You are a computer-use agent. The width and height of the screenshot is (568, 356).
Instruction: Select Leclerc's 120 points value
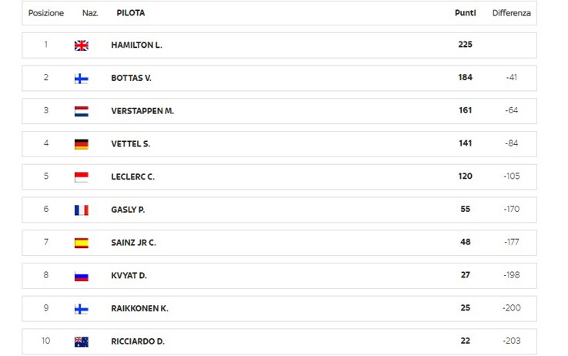tap(465, 176)
